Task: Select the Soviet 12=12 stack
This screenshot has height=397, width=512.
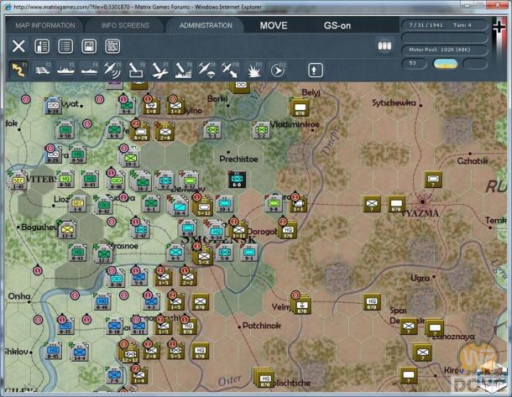Action: (x=130, y=354)
